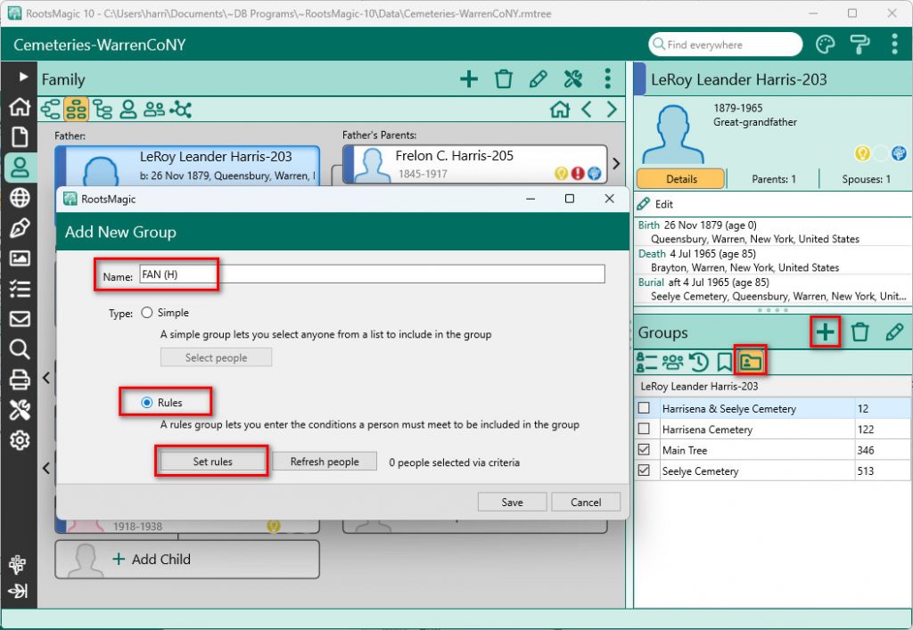Navigate forward with the right arrow
The image size is (913, 630).
click(x=612, y=109)
